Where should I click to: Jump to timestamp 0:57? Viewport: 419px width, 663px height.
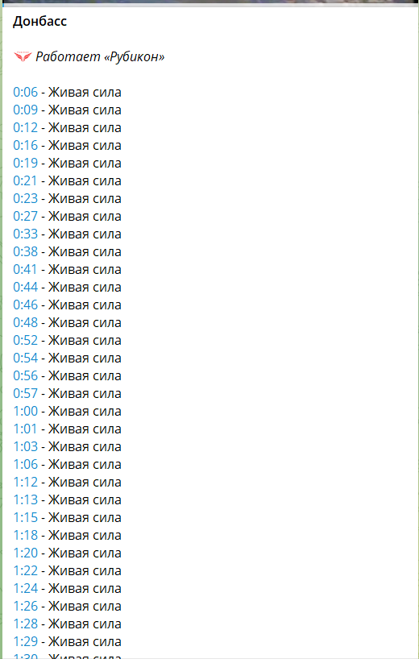25,394
